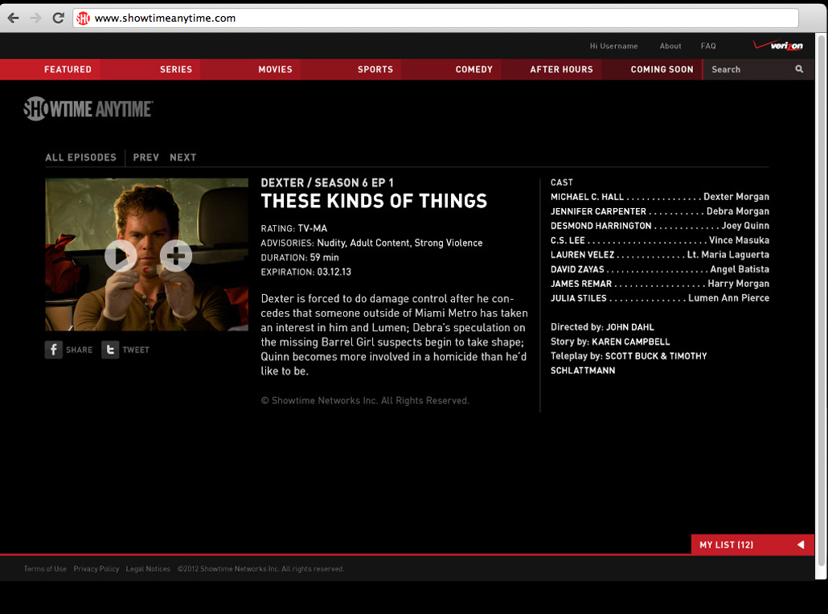Open the Sports tab
This screenshot has width=828, height=614.
point(375,69)
